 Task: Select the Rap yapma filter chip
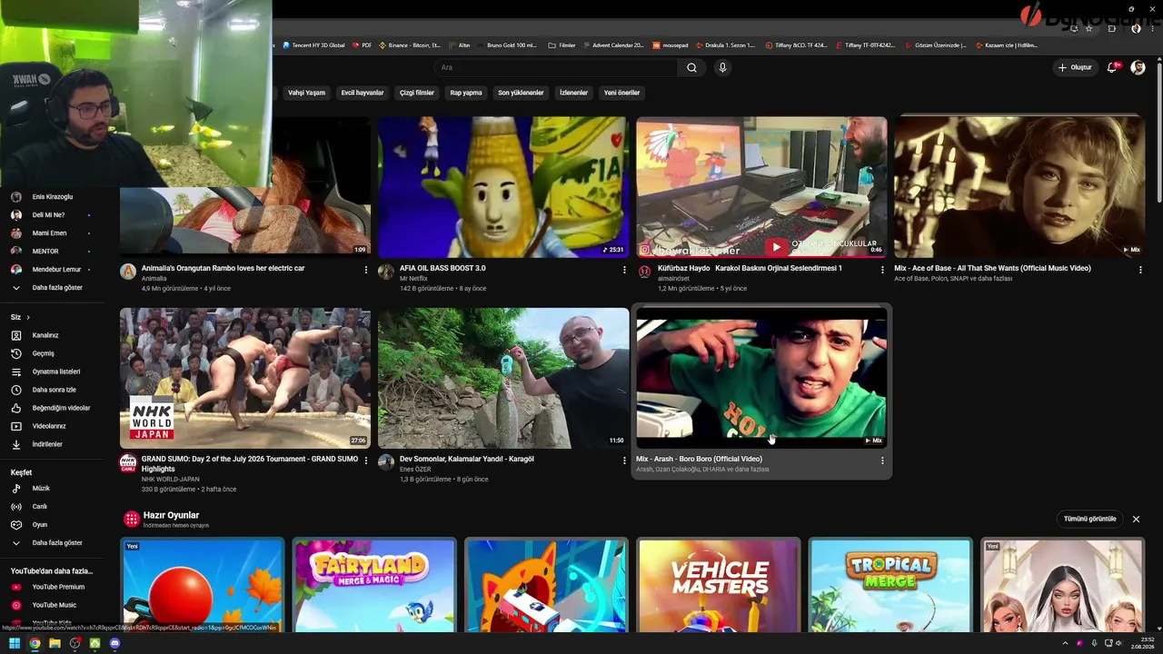(x=466, y=93)
